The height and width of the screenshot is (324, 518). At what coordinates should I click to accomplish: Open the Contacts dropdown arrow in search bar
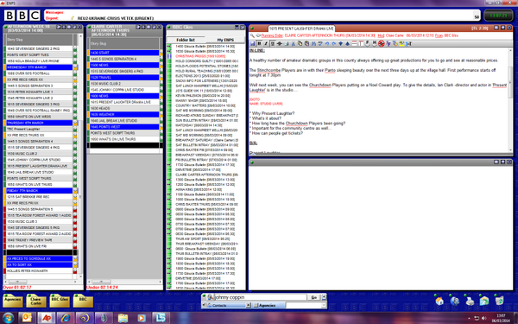point(249,306)
